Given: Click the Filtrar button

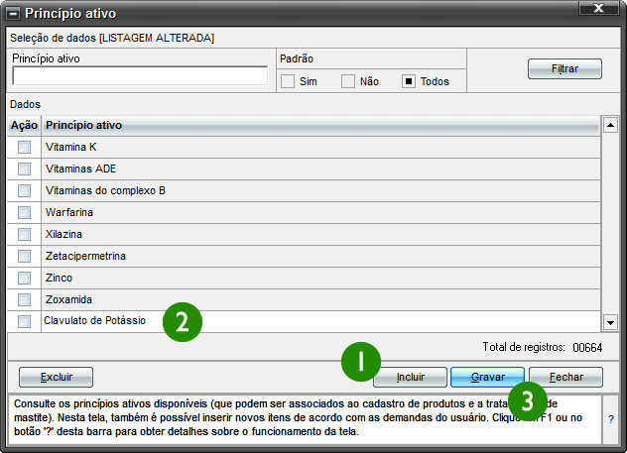Looking at the screenshot, I should [564, 68].
